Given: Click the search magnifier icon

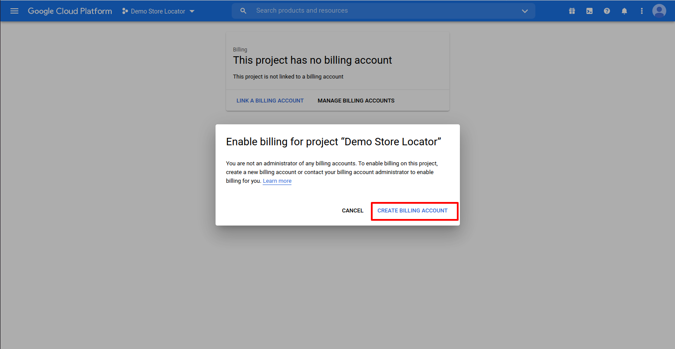Looking at the screenshot, I should [x=243, y=11].
